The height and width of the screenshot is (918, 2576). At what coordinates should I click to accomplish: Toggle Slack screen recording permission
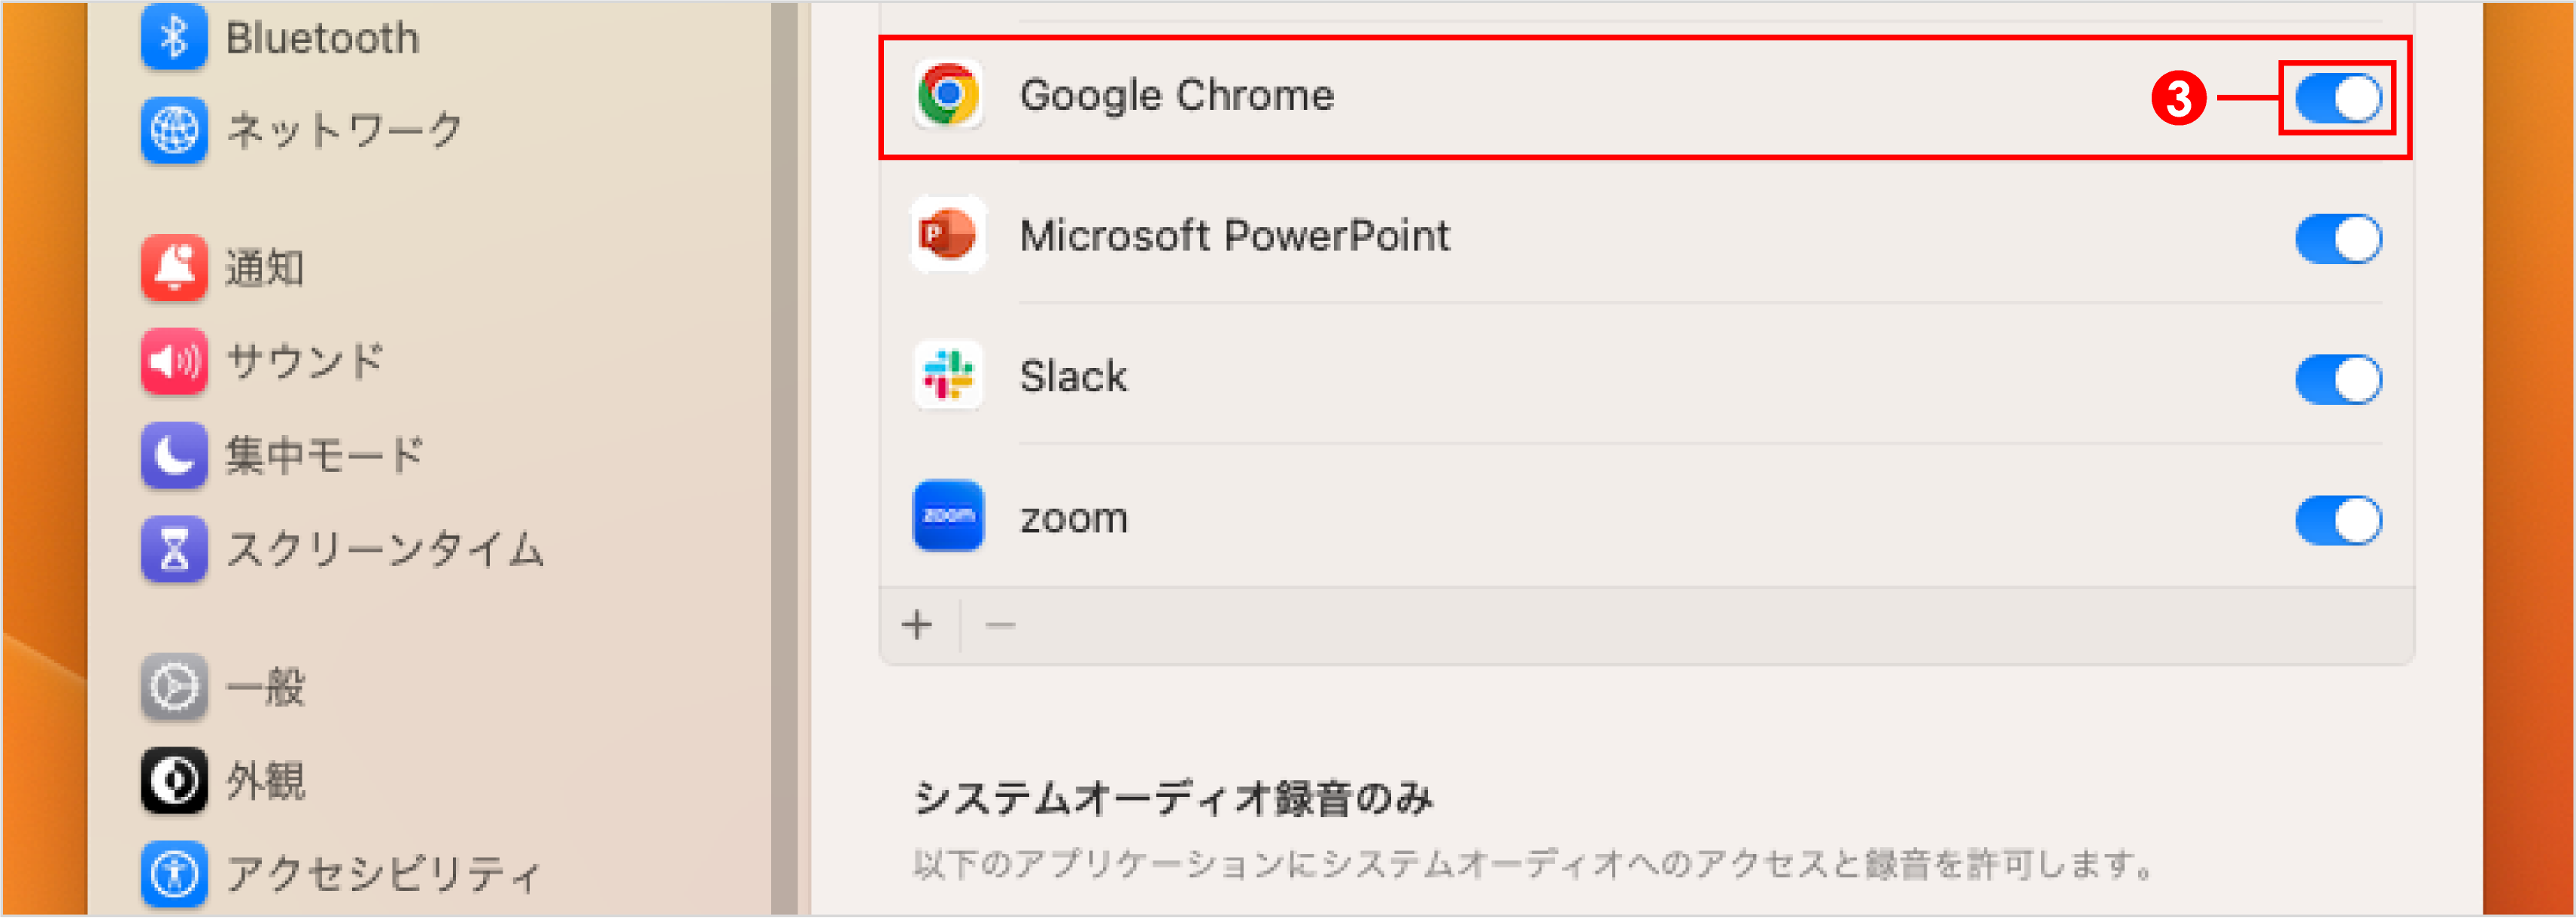pos(2337,379)
